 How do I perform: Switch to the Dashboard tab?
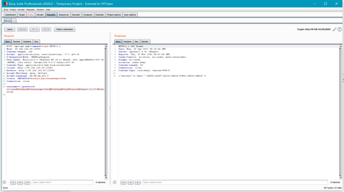pos(10,15)
